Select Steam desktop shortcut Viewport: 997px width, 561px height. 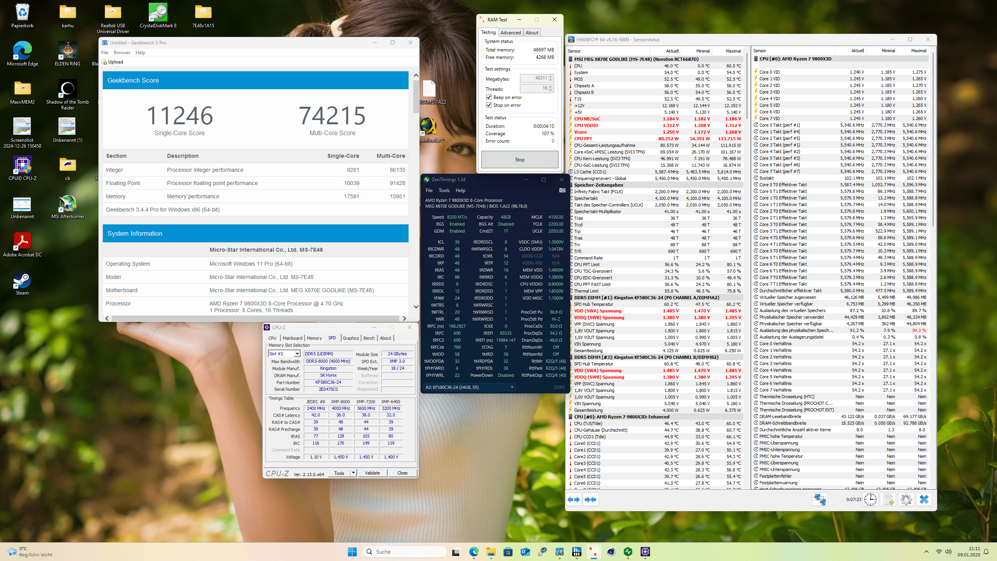click(x=22, y=283)
